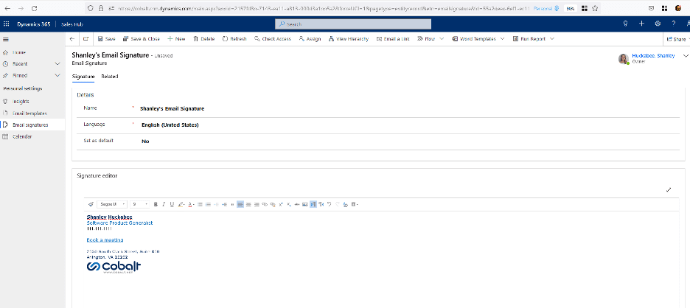Click the Share button
Image resolution: width=690 pixels, height=308 pixels.
click(x=676, y=39)
